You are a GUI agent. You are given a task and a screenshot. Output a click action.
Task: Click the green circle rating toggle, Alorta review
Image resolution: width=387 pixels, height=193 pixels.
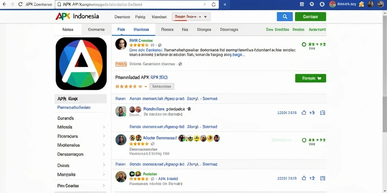coord(304,140)
